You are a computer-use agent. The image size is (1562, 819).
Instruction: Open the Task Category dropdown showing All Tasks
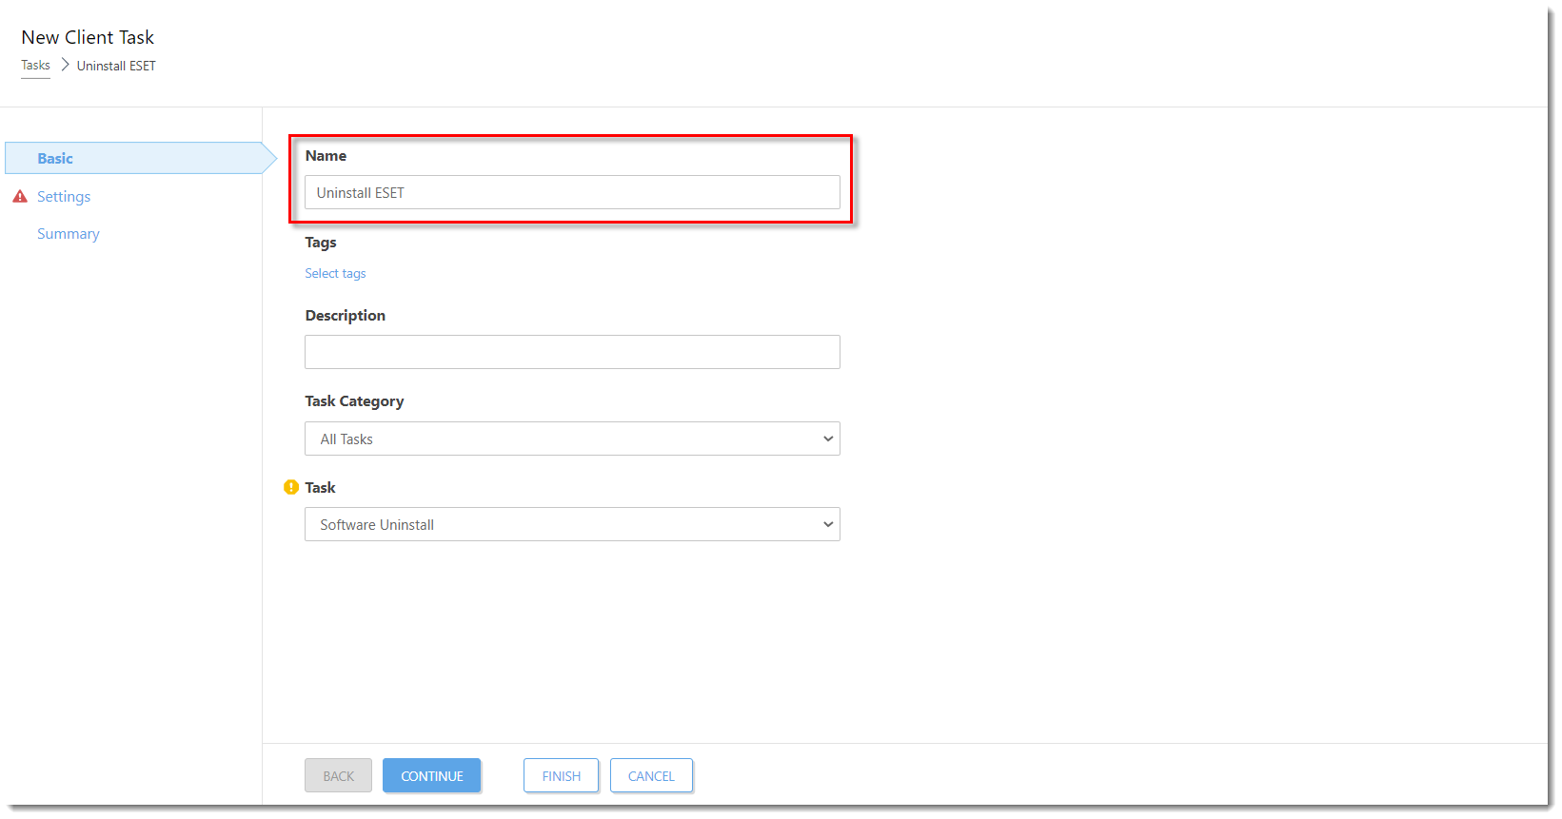click(572, 439)
